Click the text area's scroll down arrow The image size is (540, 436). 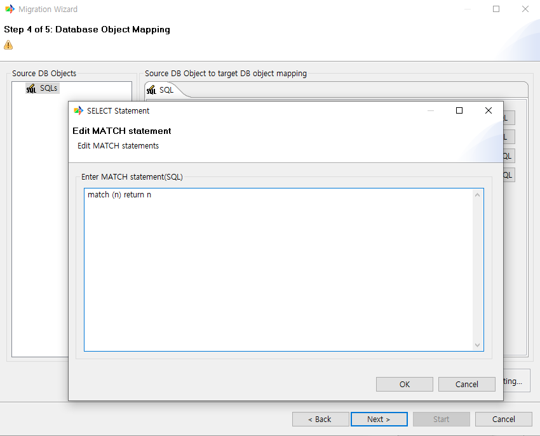[478, 345]
